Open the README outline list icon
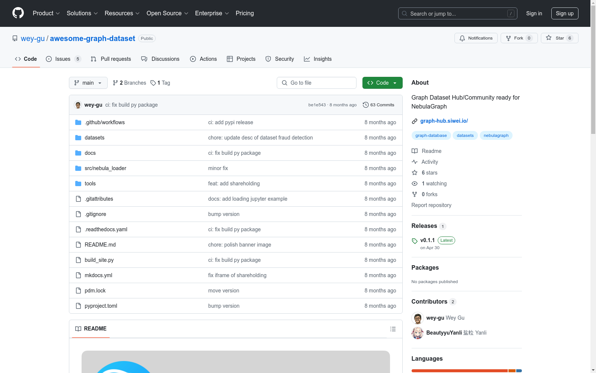Viewport: 596px width, 373px height. point(393,329)
